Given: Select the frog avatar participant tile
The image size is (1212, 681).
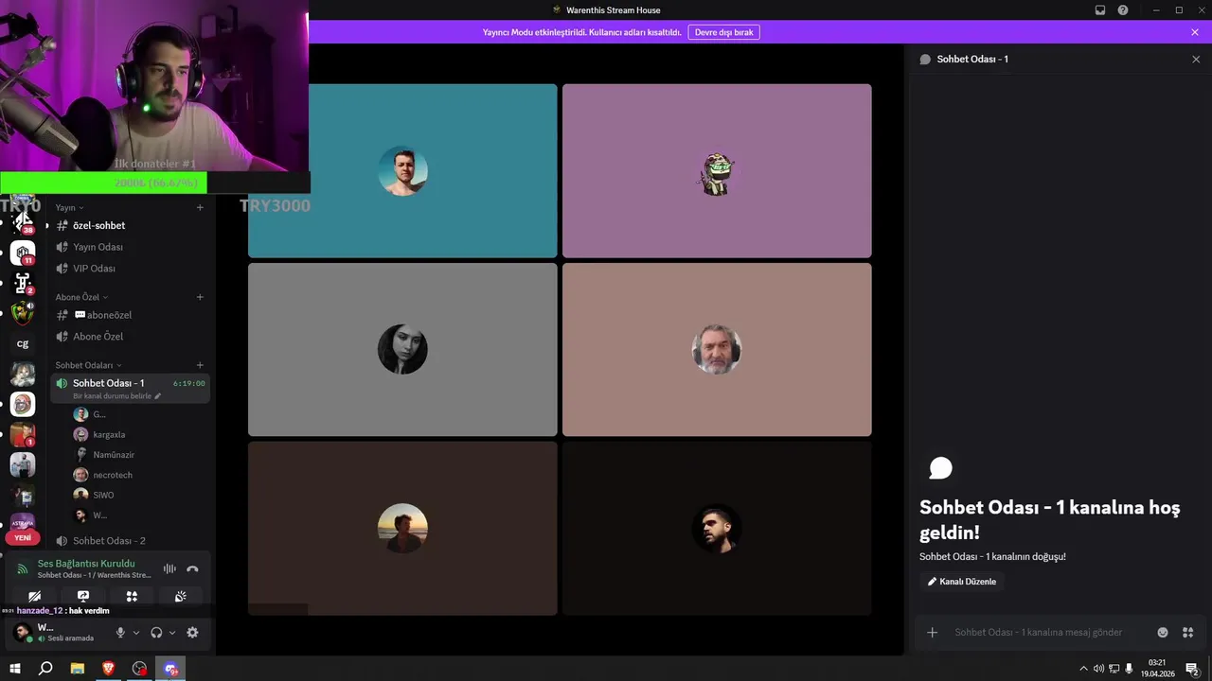Looking at the screenshot, I should click(x=717, y=170).
